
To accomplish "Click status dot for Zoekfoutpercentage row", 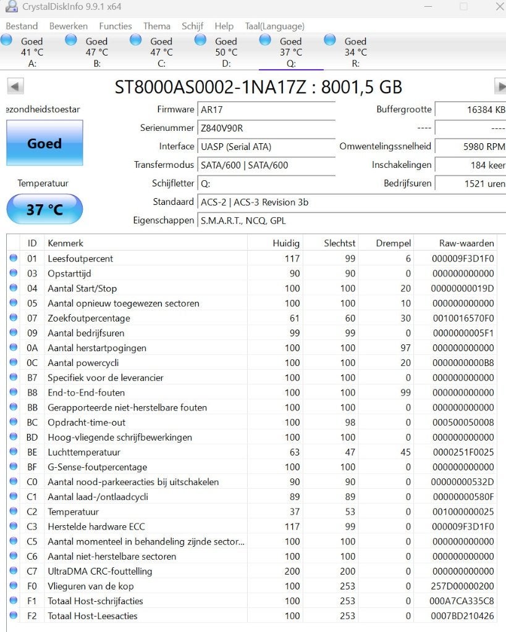I will 14,318.
